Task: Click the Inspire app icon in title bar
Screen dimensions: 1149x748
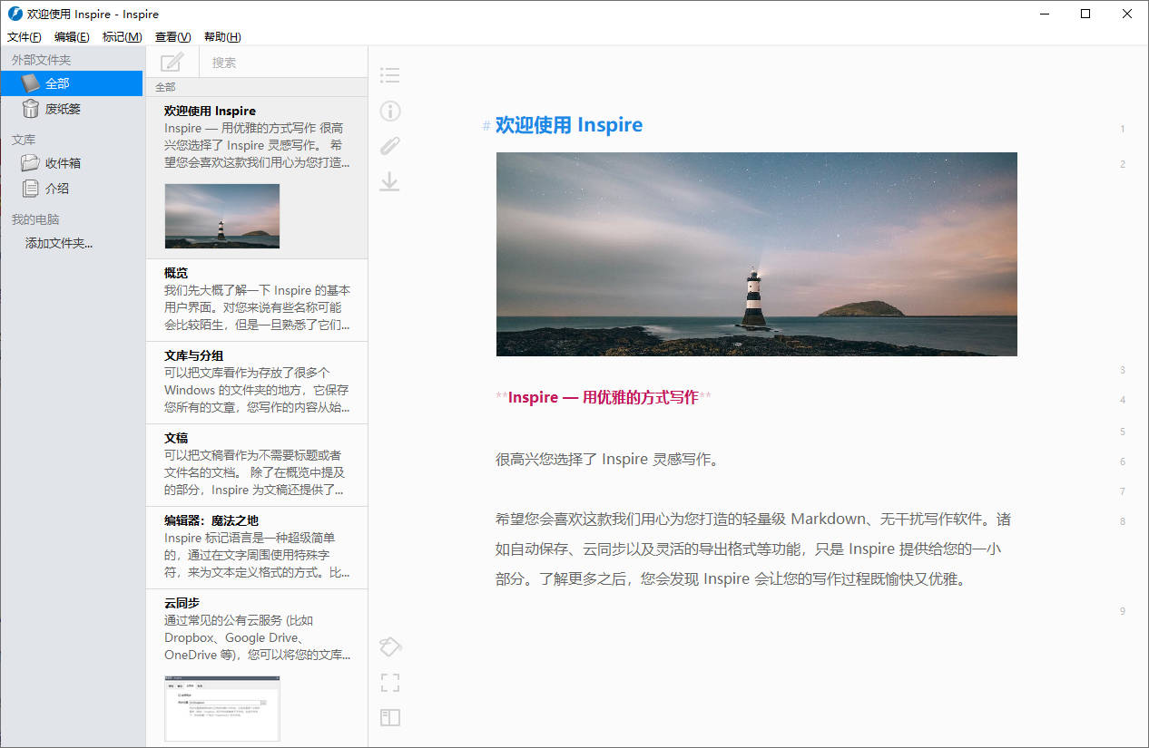Action: [x=15, y=14]
